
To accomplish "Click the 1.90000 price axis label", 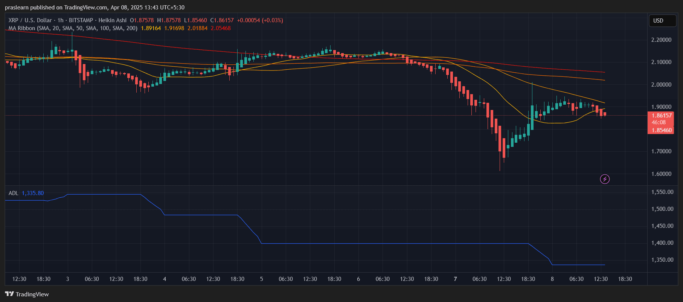I will [x=662, y=107].
